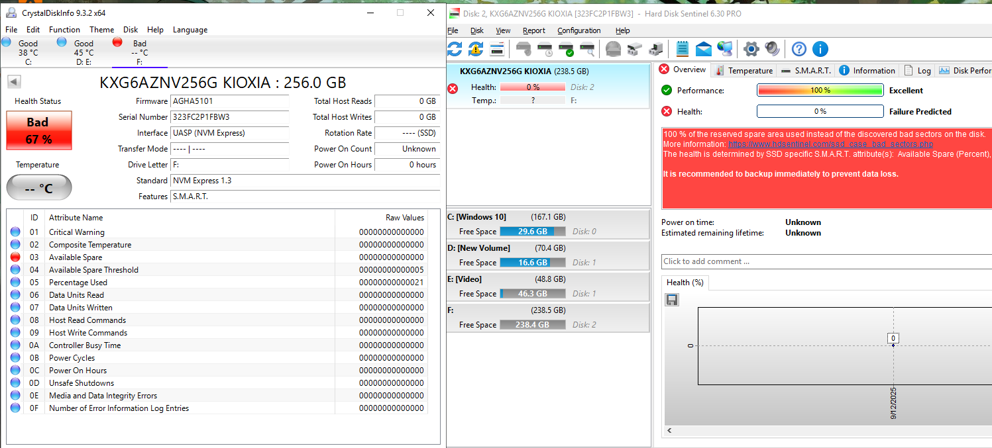
Task: Click the back arrow left of the drive title
Action: [x=15, y=82]
